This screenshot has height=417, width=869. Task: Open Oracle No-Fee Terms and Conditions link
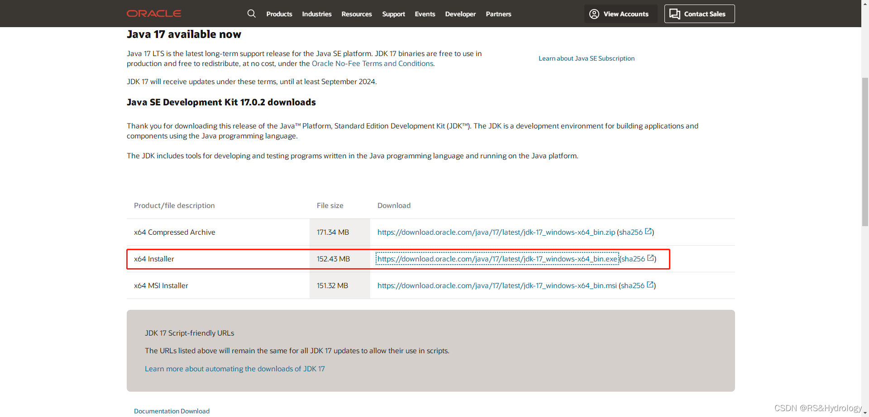[372, 64]
